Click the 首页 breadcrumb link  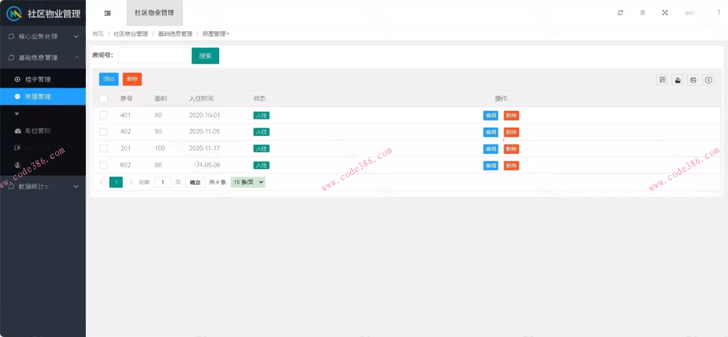[x=98, y=34]
